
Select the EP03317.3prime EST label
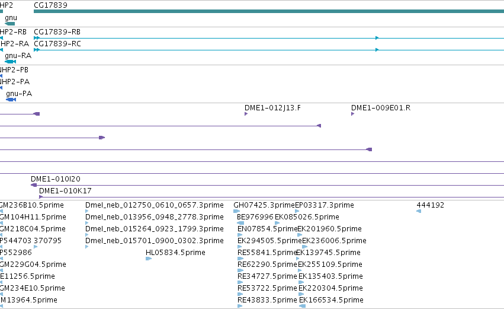[325, 205]
